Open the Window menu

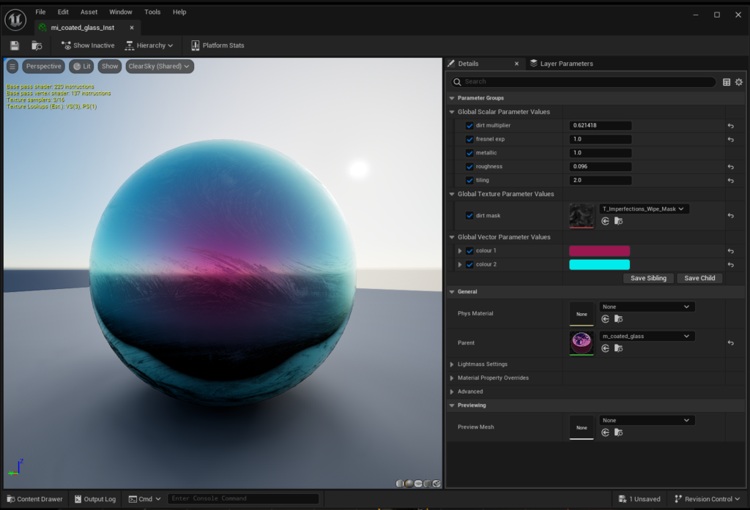(120, 12)
